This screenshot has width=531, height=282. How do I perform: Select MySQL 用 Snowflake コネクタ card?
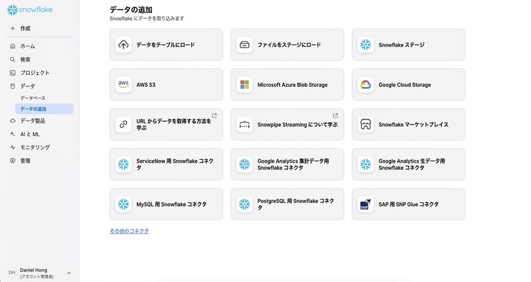pos(166,204)
